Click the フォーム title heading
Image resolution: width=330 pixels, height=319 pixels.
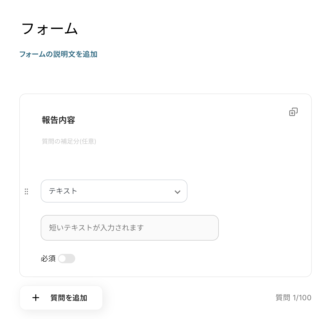tap(50, 29)
